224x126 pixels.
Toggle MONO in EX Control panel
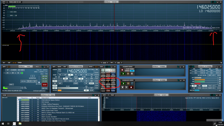[x=199, y=88]
